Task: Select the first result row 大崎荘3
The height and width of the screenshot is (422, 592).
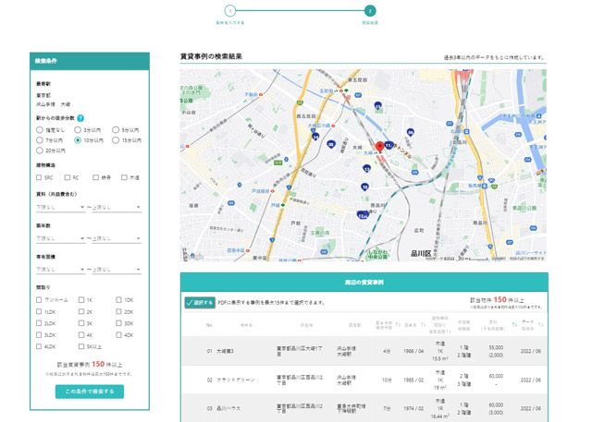Action: click(x=364, y=351)
